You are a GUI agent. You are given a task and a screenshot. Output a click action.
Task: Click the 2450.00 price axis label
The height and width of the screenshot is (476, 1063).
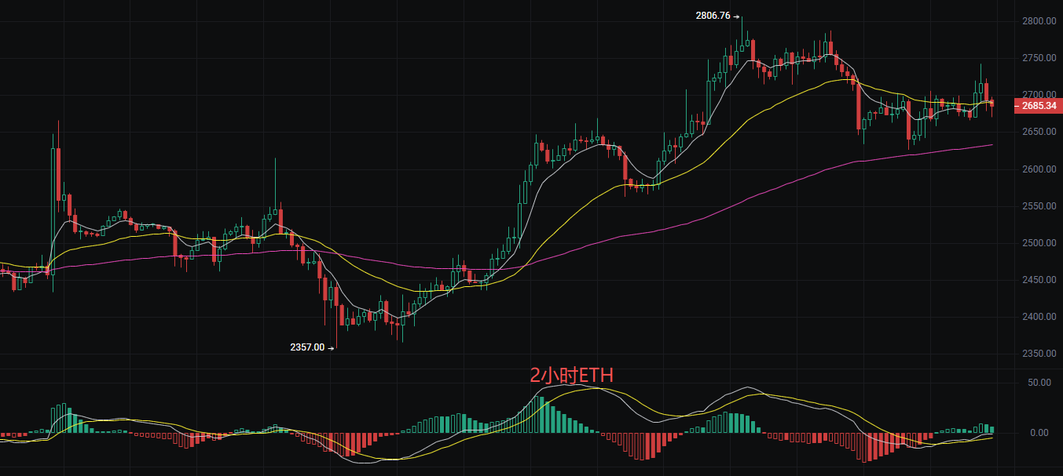click(x=1039, y=280)
